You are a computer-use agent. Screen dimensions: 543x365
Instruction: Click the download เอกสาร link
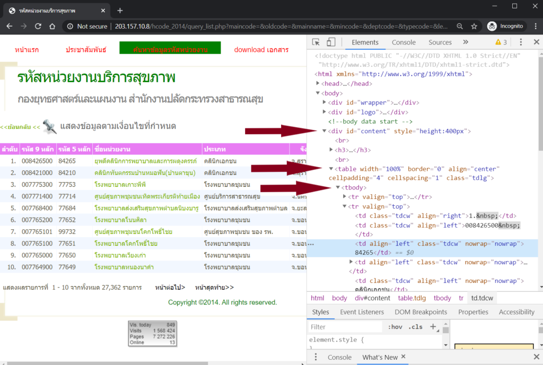(261, 50)
